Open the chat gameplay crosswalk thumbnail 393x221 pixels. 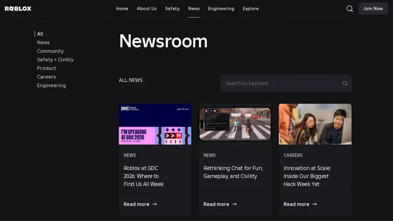tap(235, 124)
